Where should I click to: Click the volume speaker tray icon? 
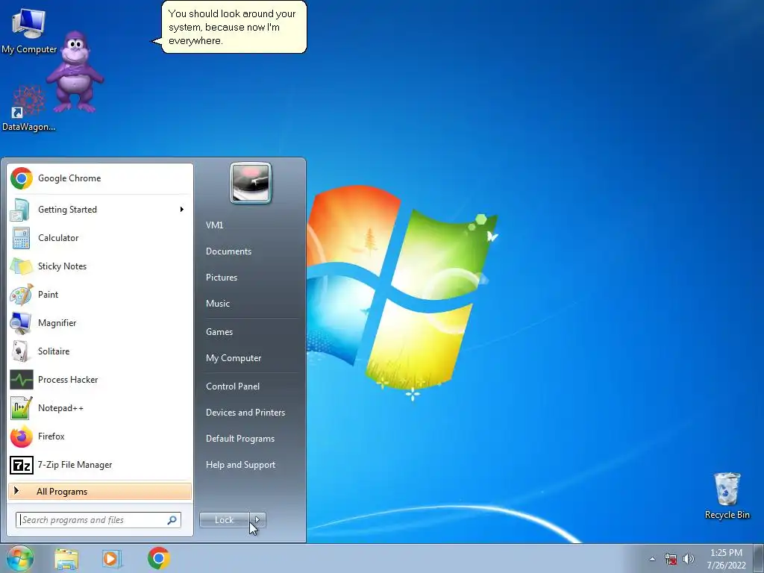(688, 559)
